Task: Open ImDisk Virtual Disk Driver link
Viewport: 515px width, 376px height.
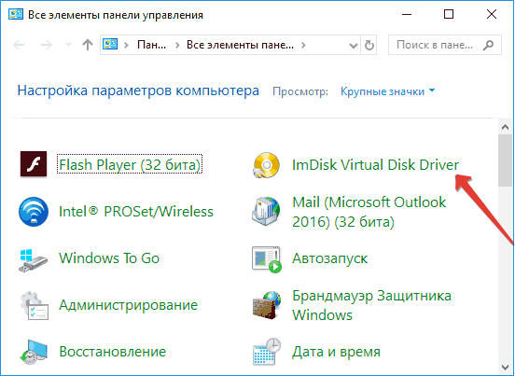Action: 375,164
